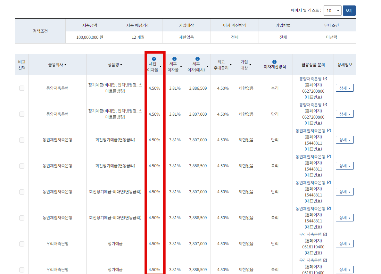Viewport: 381px width, 274px height.
Task: Expand 상세 for 회전정기예금(변동금리) 복리 row
Action: click(344, 166)
